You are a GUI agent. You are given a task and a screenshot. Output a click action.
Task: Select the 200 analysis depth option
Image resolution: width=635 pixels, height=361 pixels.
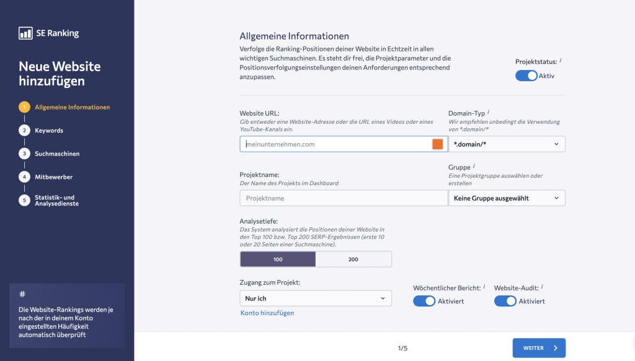click(x=353, y=259)
